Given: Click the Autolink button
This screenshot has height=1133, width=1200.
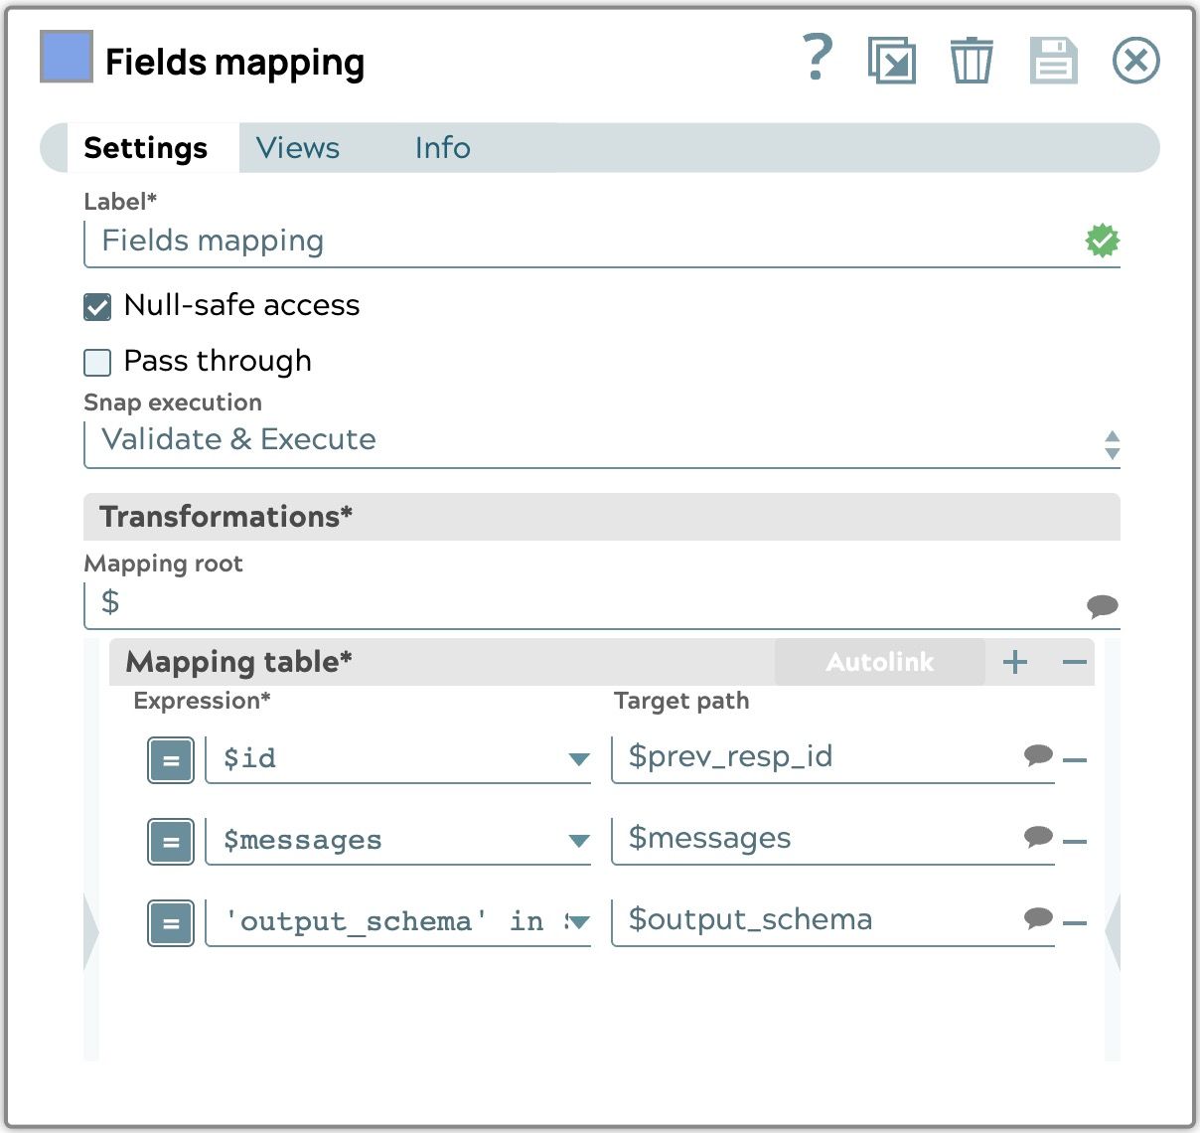Looking at the screenshot, I should [879, 662].
